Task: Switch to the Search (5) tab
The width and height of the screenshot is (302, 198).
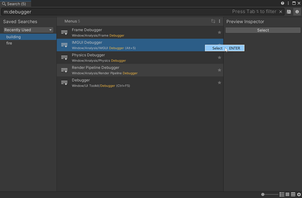Action: (x=16, y=4)
